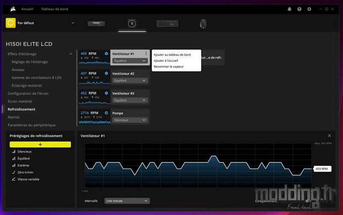The height and width of the screenshot is (215, 343).
Task: Click the Extrême preset curve icon
Action: tap(14, 165)
